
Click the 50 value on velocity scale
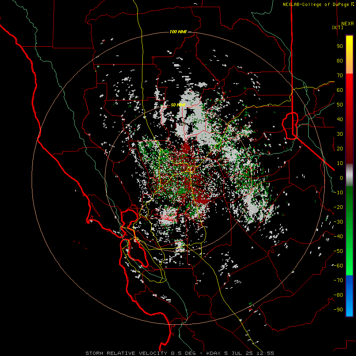click(x=340, y=105)
